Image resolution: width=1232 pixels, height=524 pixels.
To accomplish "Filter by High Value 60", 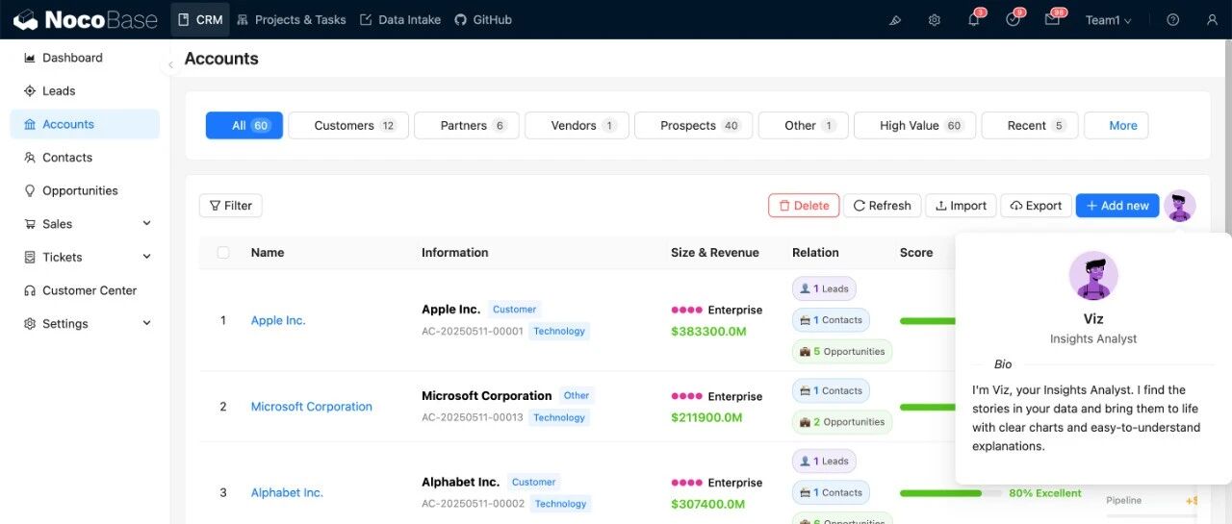I will point(914,125).
